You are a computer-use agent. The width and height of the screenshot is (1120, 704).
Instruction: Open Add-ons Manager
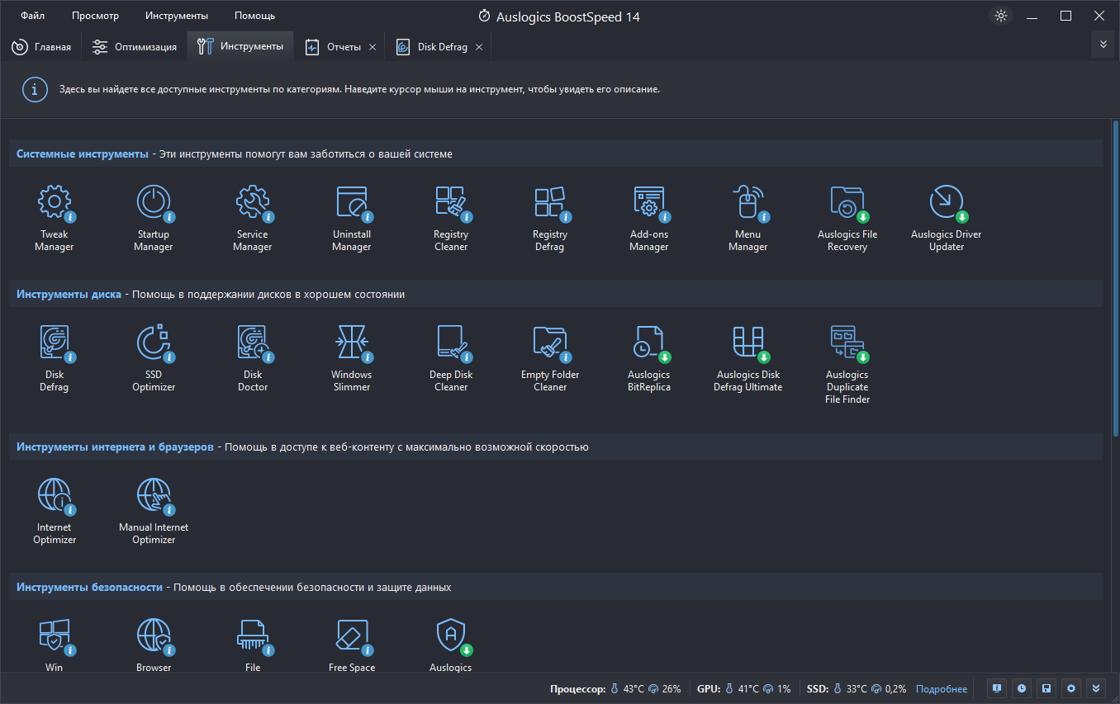[x=649, y=219]
